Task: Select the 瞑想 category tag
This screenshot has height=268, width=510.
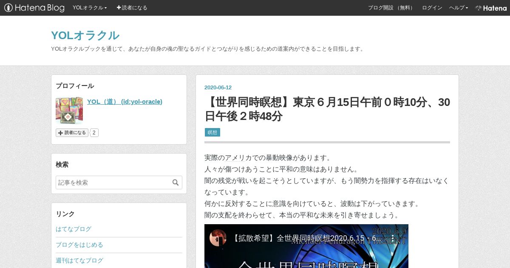Action: [x=212, y=132]
